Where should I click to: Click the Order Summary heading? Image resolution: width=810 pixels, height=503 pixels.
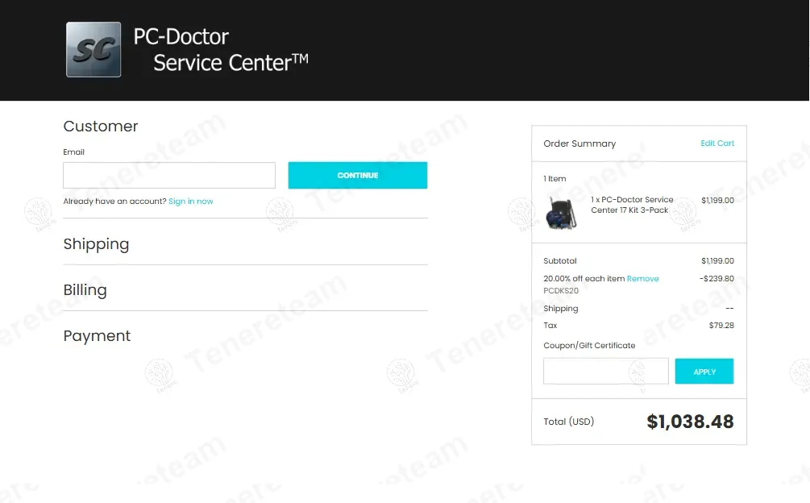579,143
